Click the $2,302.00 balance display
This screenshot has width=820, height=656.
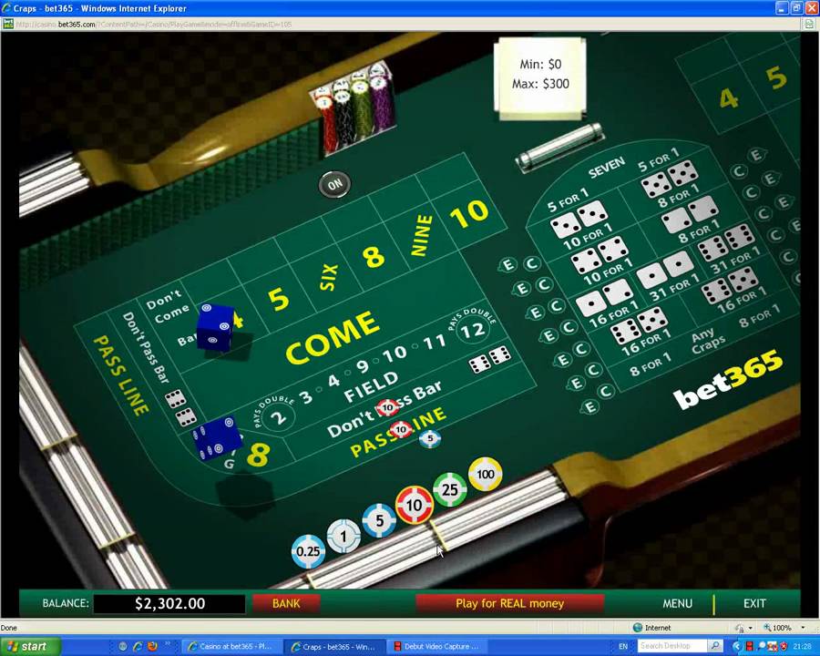pyautogui.click(x=169, y=603)
